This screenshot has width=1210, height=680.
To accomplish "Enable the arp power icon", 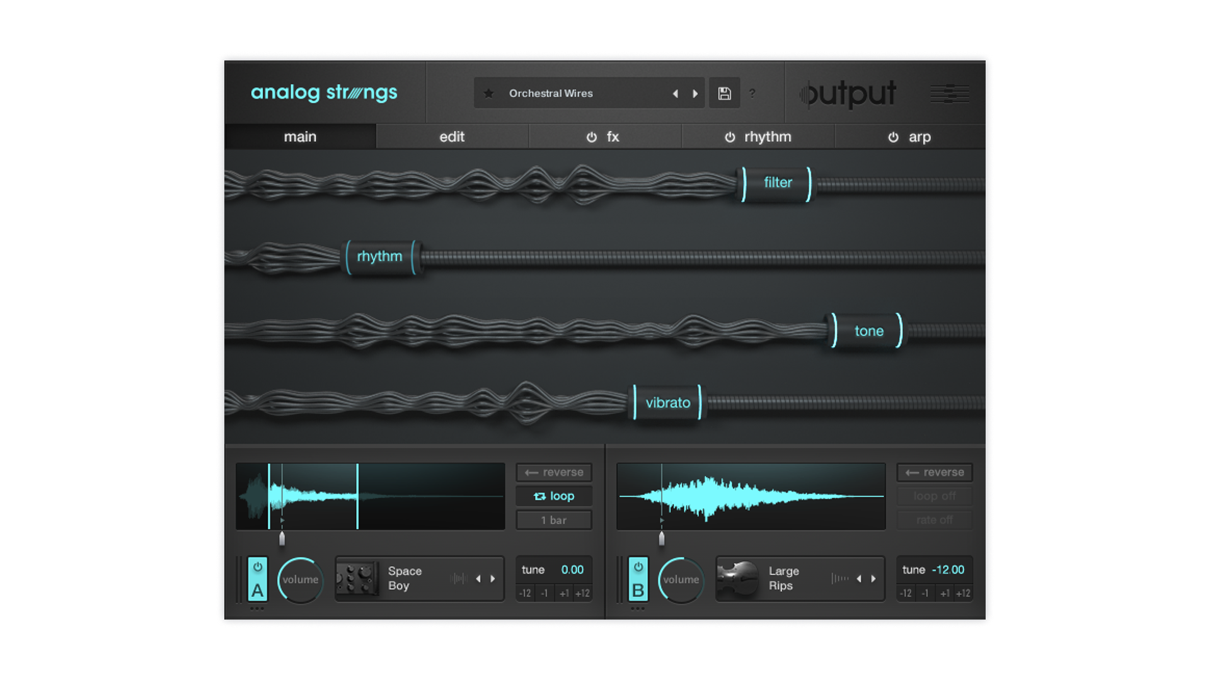I will click(893, 137).
